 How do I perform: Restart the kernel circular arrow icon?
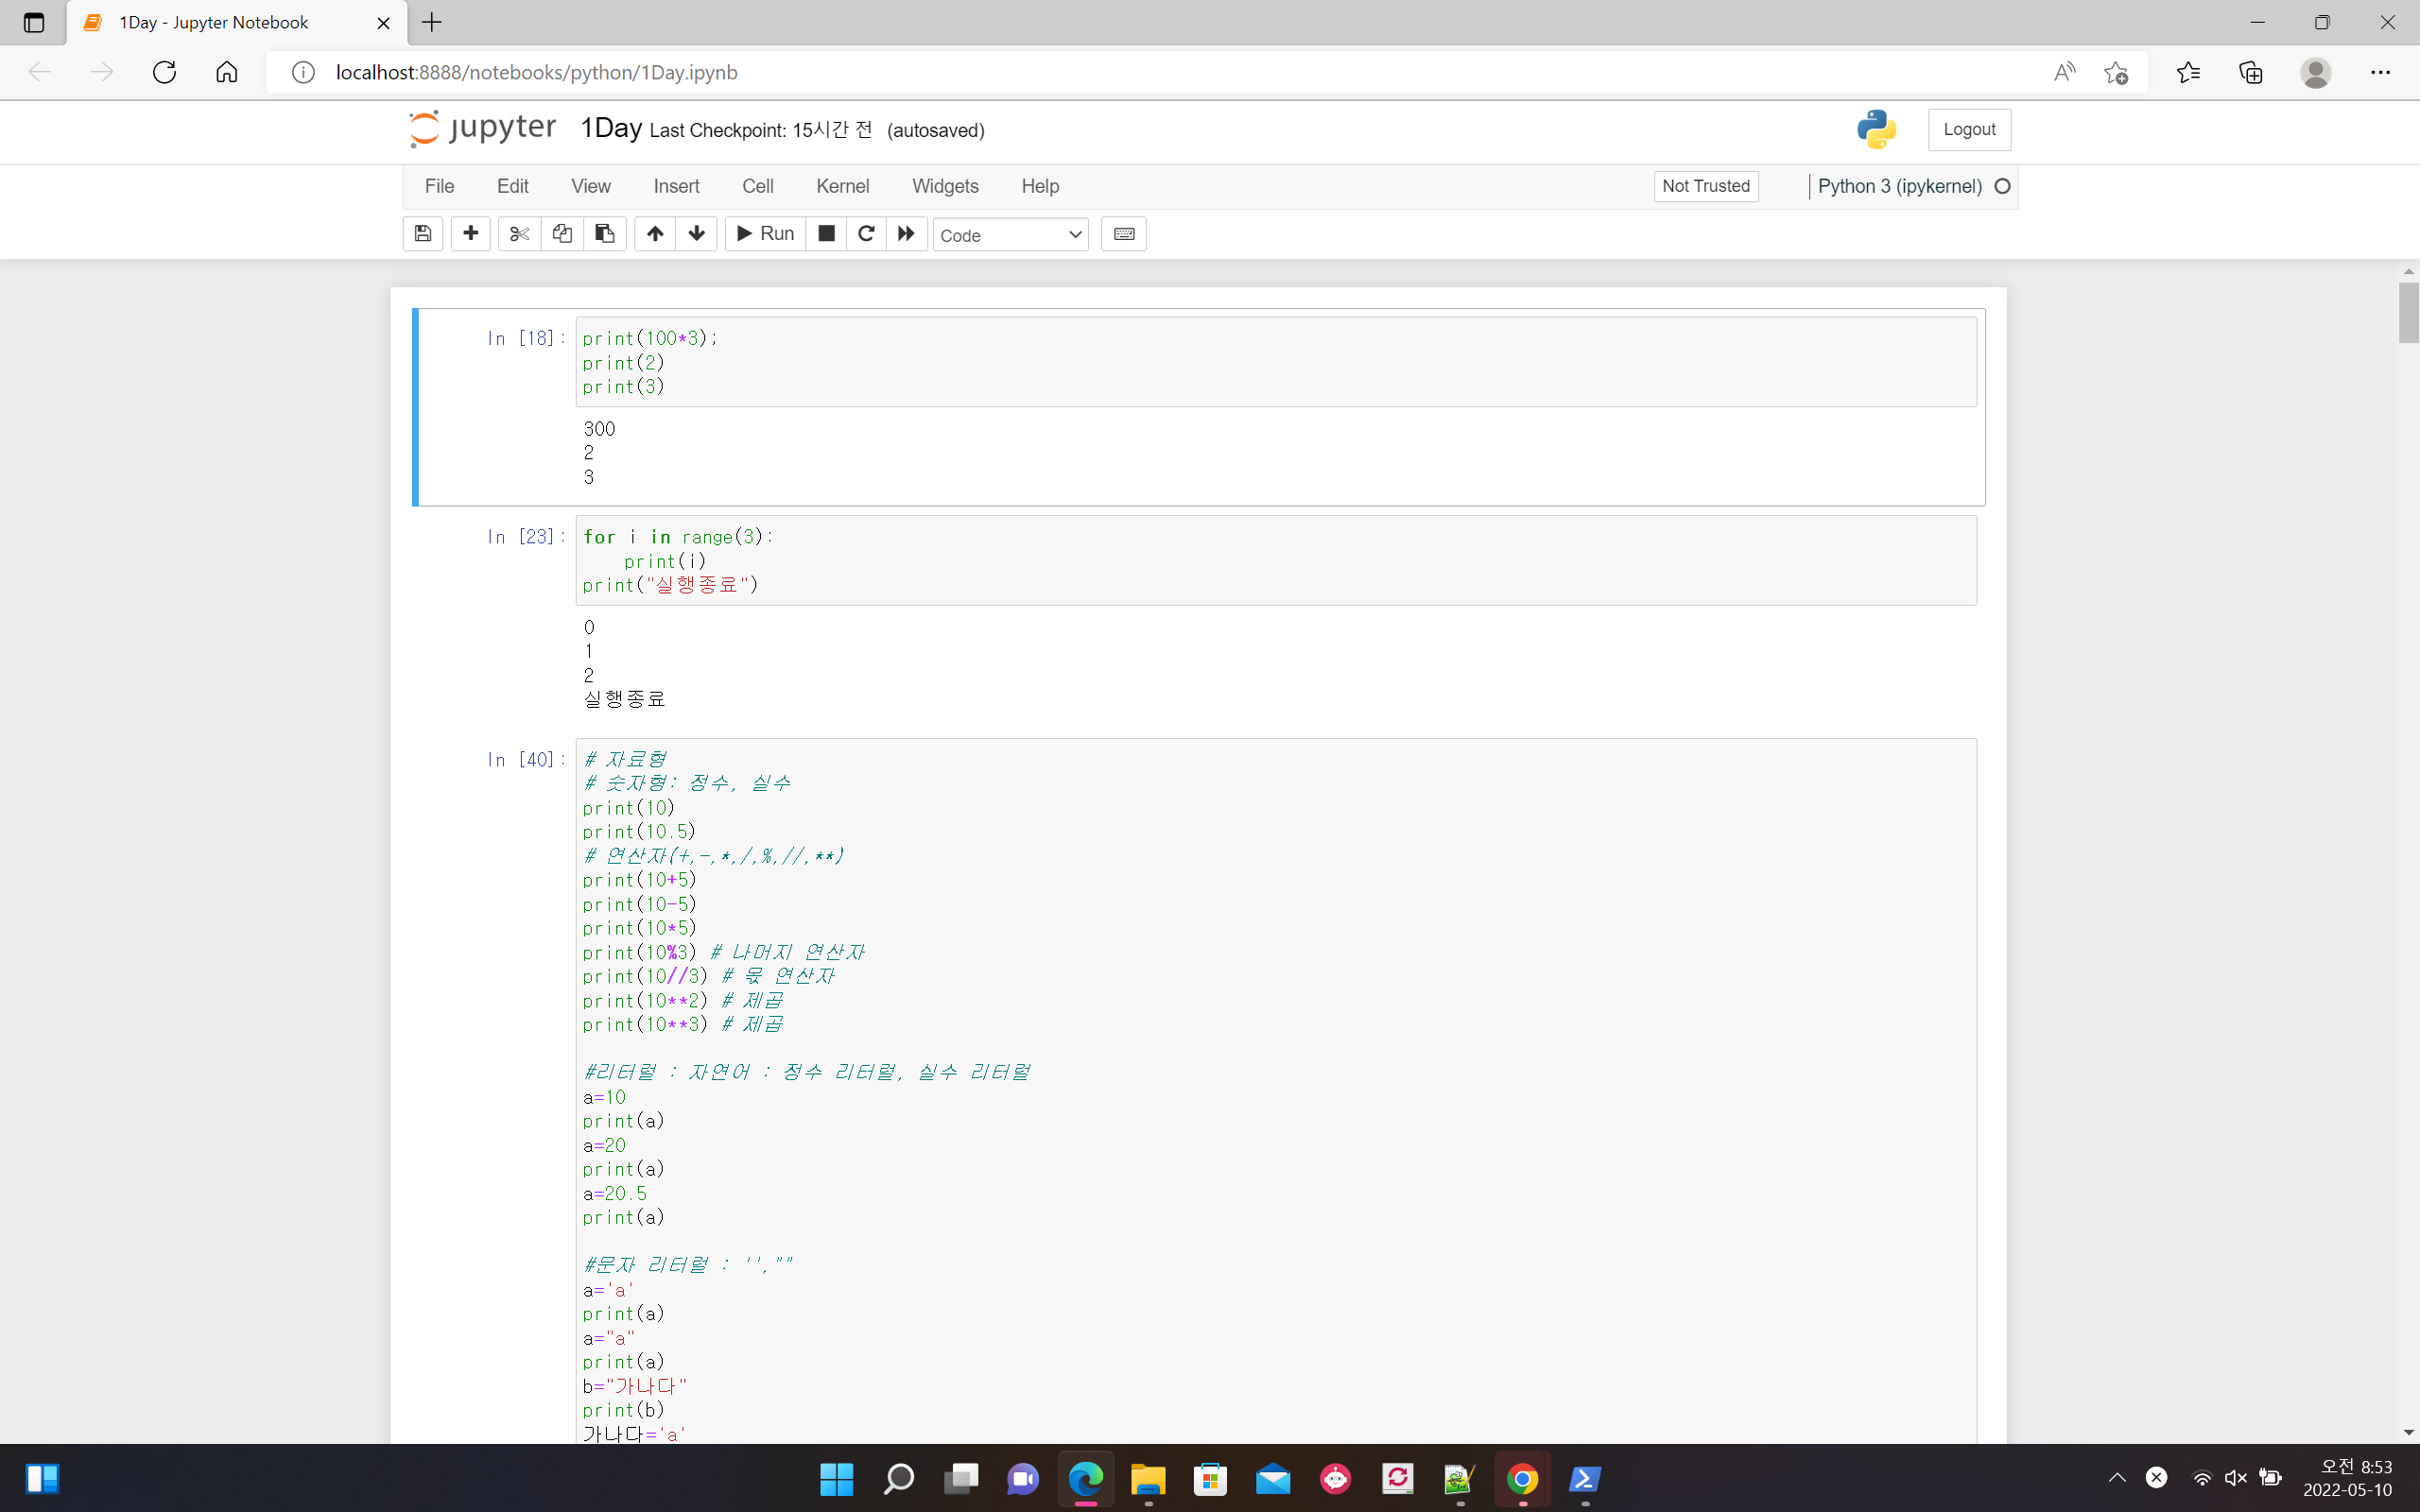click(866, 234)
